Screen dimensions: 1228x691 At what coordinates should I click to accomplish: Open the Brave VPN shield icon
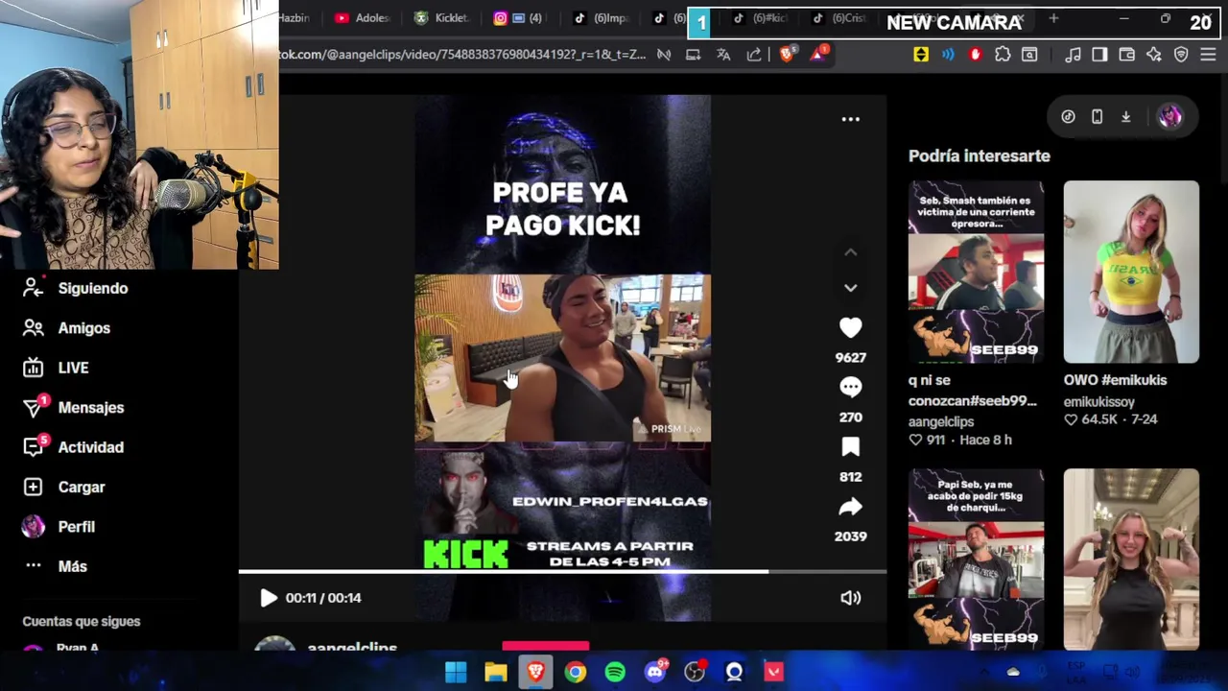pyautogui.click(x=1181, y=55)
